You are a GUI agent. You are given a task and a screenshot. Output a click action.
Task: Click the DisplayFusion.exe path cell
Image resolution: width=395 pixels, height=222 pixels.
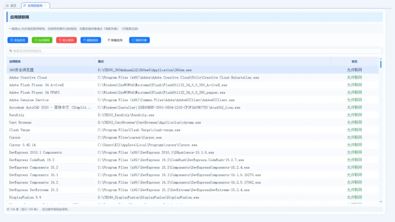pos(148,197)
